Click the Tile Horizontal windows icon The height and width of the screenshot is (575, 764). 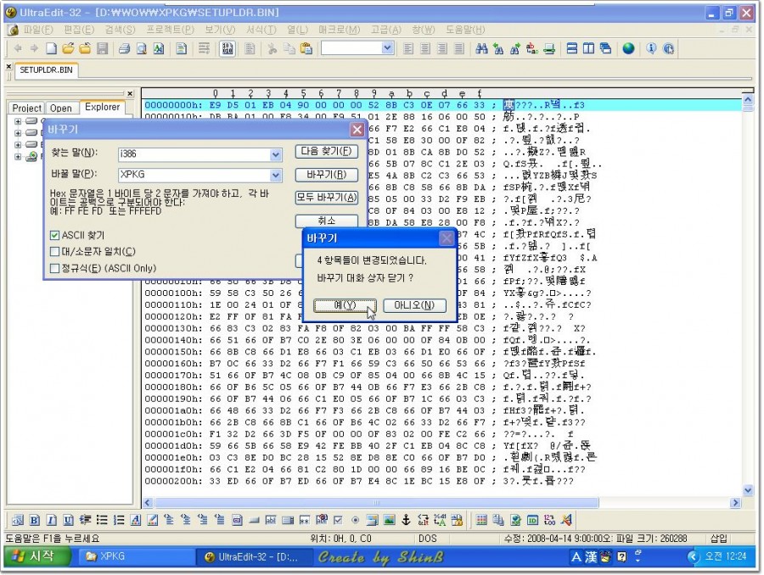click(572, 48)
